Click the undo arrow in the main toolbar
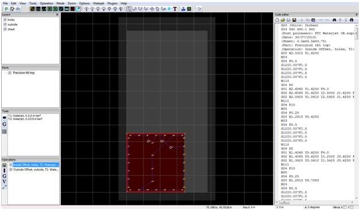Image resolution: width=360 pixels, height=210 pixels. coord(199,9)
